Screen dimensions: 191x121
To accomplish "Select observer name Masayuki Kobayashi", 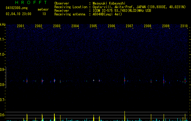I will click(x=109, y=3).
